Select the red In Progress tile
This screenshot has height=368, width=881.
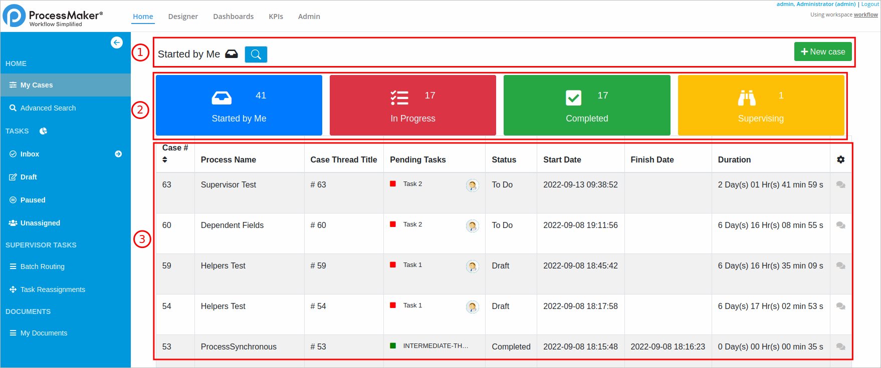[412, 105]
